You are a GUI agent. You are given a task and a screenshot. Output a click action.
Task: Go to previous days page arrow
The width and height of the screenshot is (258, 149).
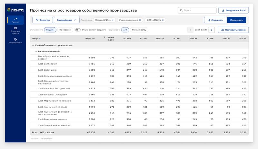pyautogui.click(x=190, y=30)
